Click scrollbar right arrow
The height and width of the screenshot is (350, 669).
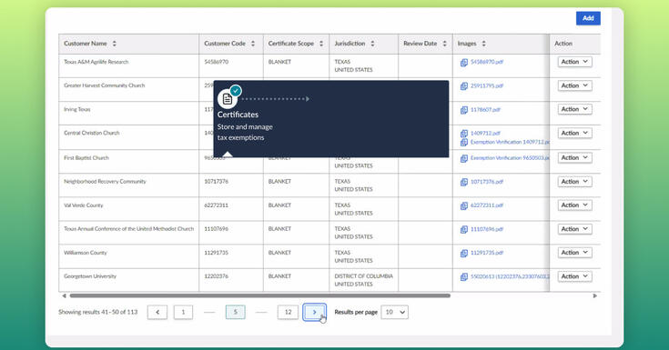594,295
